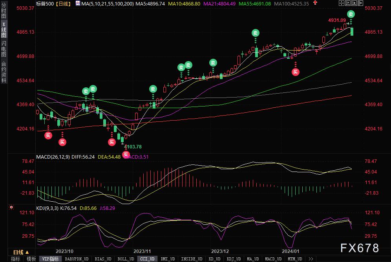The height and width of the screenshot is (262, 391).
Task: Expand more indicator tabs with >> arrow
Action: click(x=311, y=259)
